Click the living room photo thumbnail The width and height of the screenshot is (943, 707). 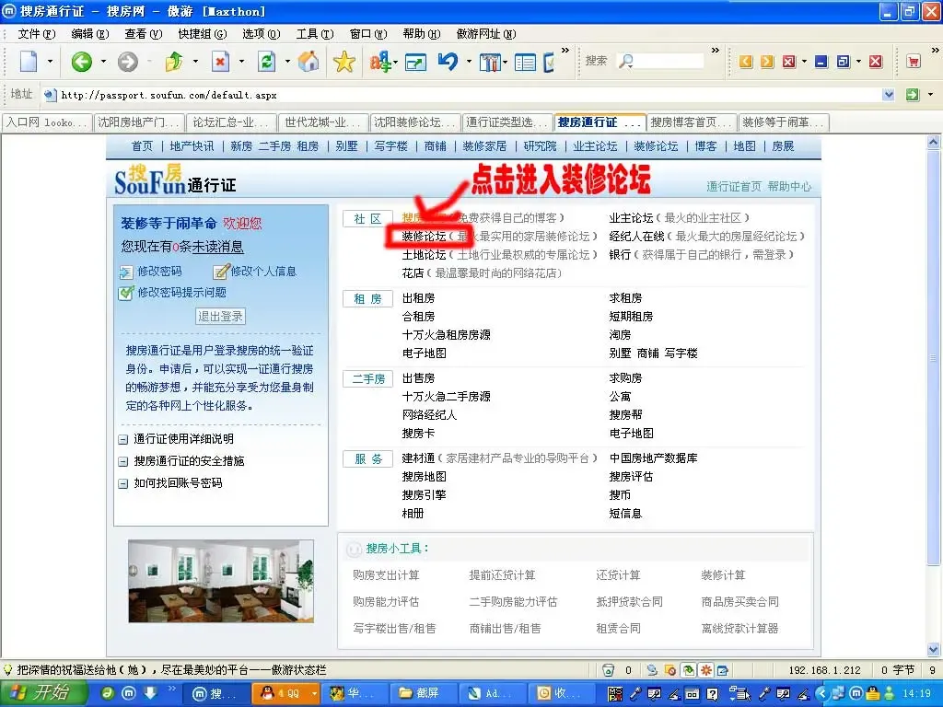[x=221, y=581]
